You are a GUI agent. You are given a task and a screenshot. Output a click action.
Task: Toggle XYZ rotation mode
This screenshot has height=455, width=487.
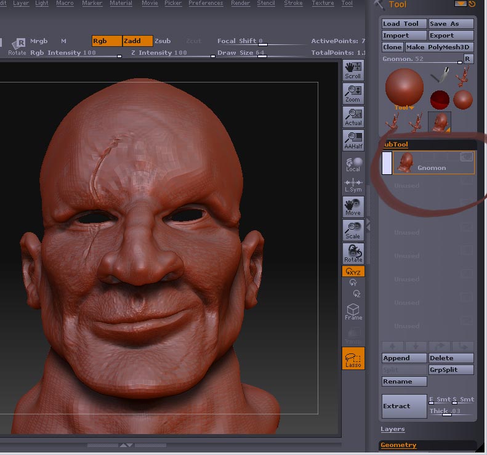click(353, 272)
